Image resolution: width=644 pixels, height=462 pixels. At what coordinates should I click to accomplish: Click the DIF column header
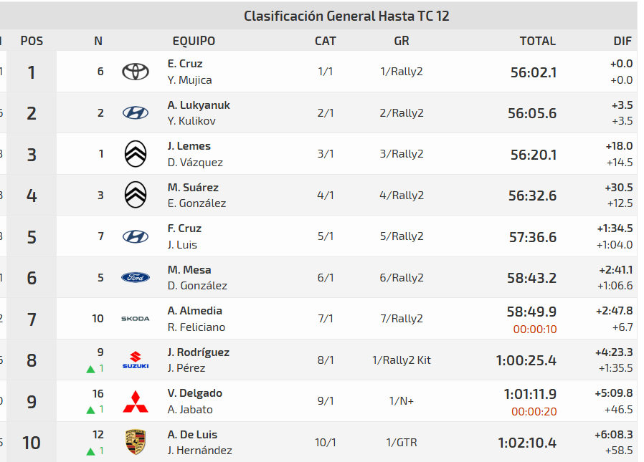tap(622, 41)
